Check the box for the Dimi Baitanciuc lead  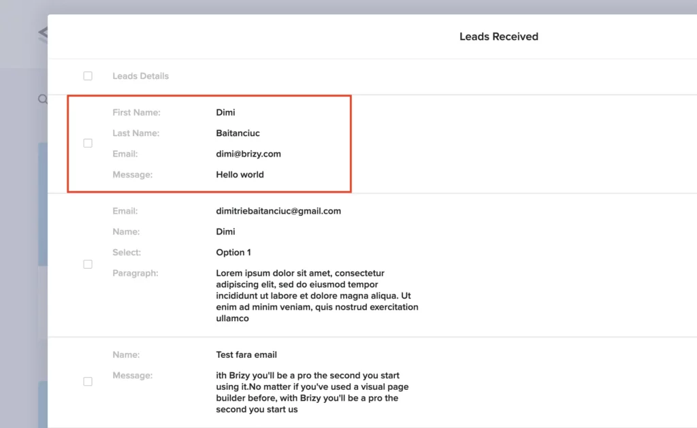(x=88, y=143)
